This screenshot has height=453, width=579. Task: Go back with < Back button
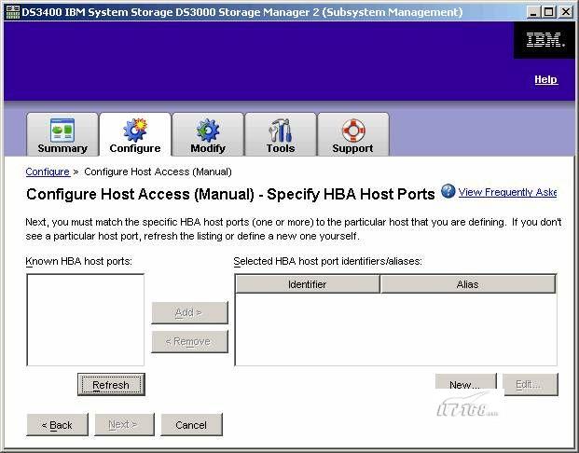57,425
